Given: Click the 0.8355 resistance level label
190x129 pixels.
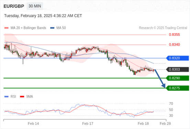Looking at the screenshot, I should 175,35.
